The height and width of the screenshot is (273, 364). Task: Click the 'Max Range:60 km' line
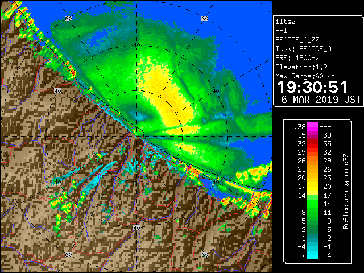click(305, 76)
